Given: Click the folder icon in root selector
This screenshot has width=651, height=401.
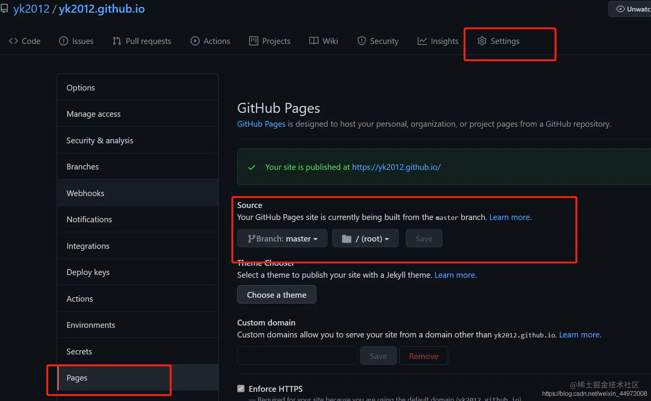Looking at the screenshot, I should point(347,239).
